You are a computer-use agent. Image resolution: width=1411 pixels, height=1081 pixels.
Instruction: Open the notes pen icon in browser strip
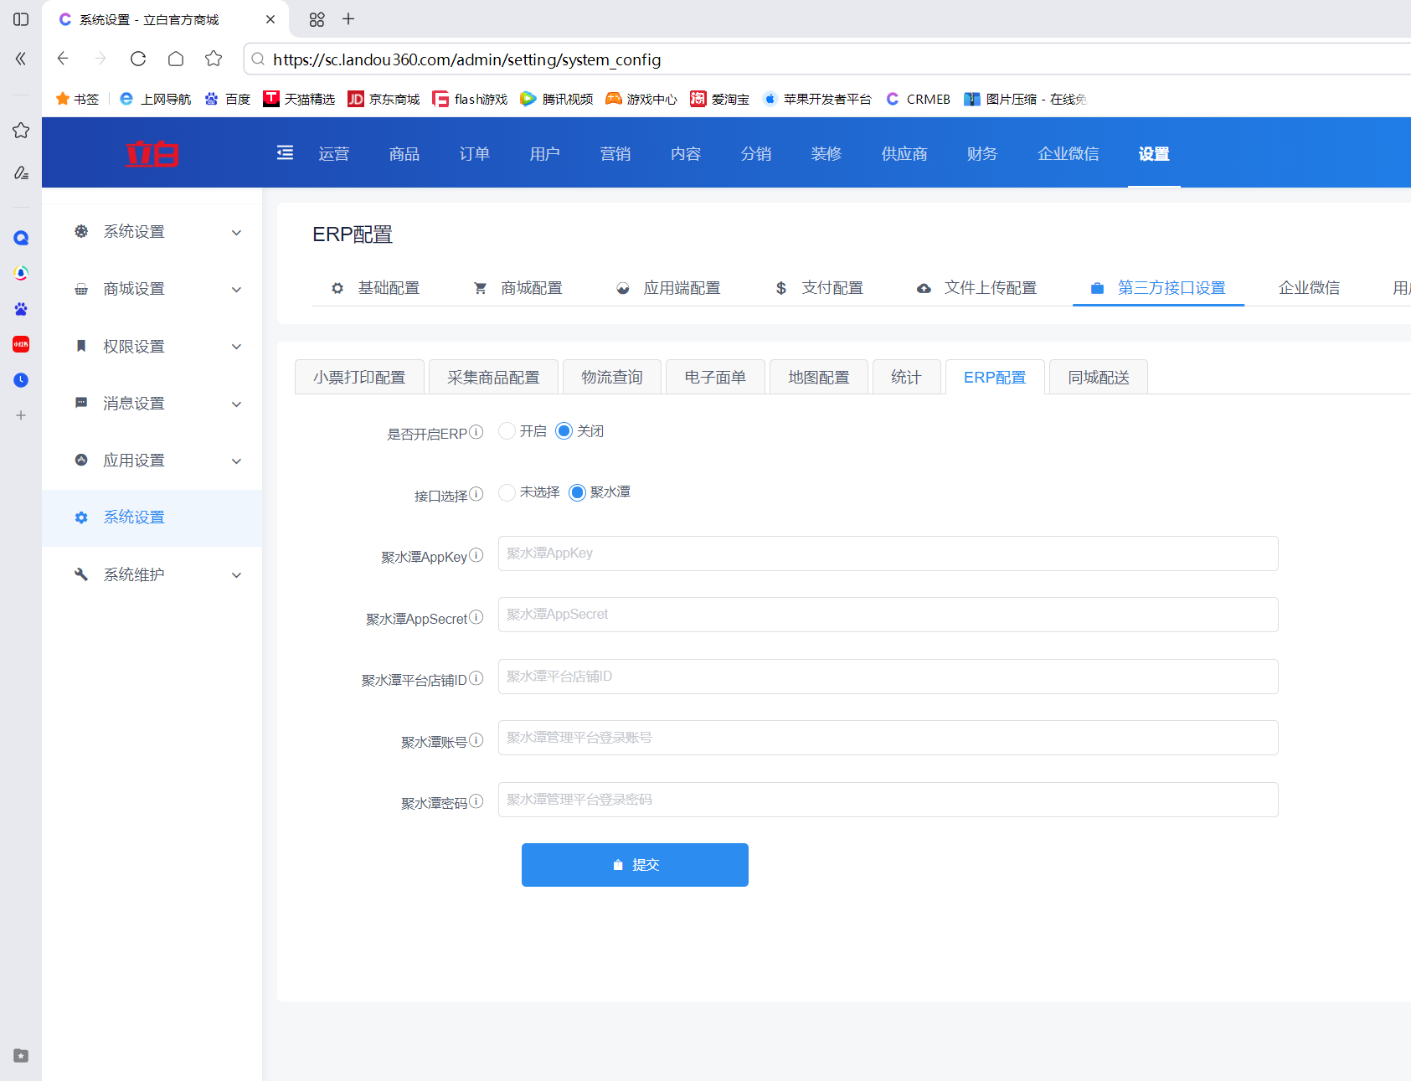21,172
